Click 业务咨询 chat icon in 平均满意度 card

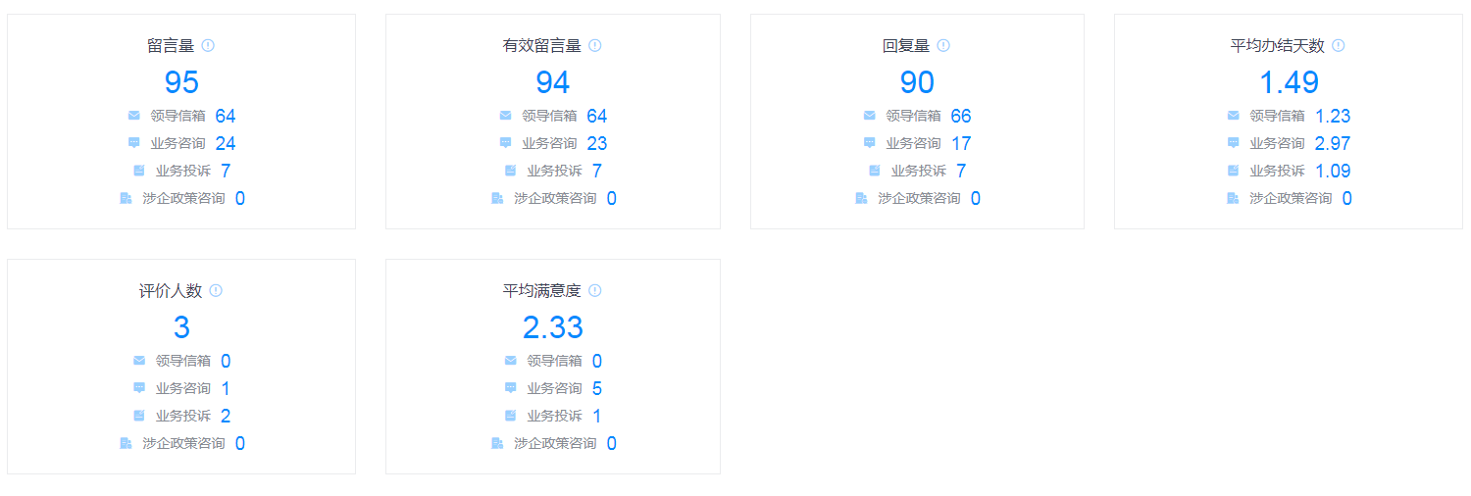[x=511, y=388]
